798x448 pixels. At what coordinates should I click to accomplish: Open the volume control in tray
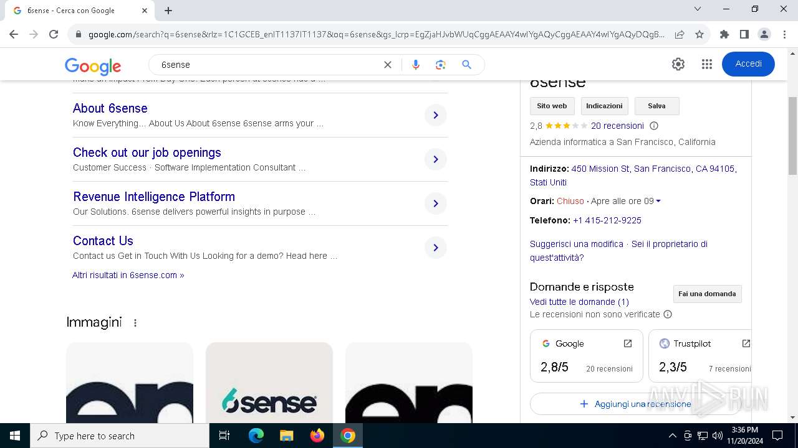(x=717, y=436)
